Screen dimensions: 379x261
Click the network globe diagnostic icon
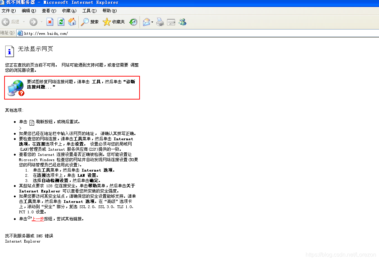16,88
